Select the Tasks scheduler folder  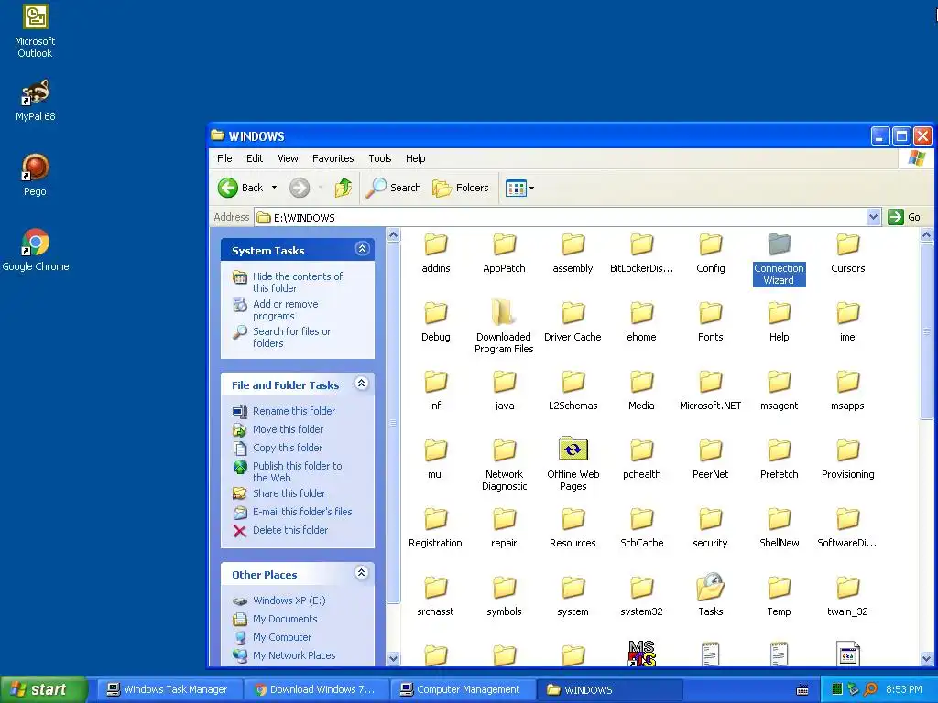[x=710, y=595]
